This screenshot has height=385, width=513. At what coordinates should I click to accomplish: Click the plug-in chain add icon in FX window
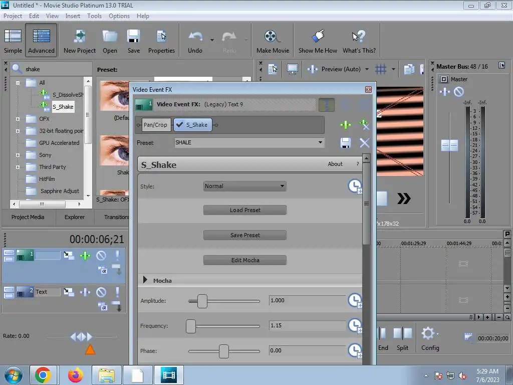pyautogui.click(x=346, y=125)
